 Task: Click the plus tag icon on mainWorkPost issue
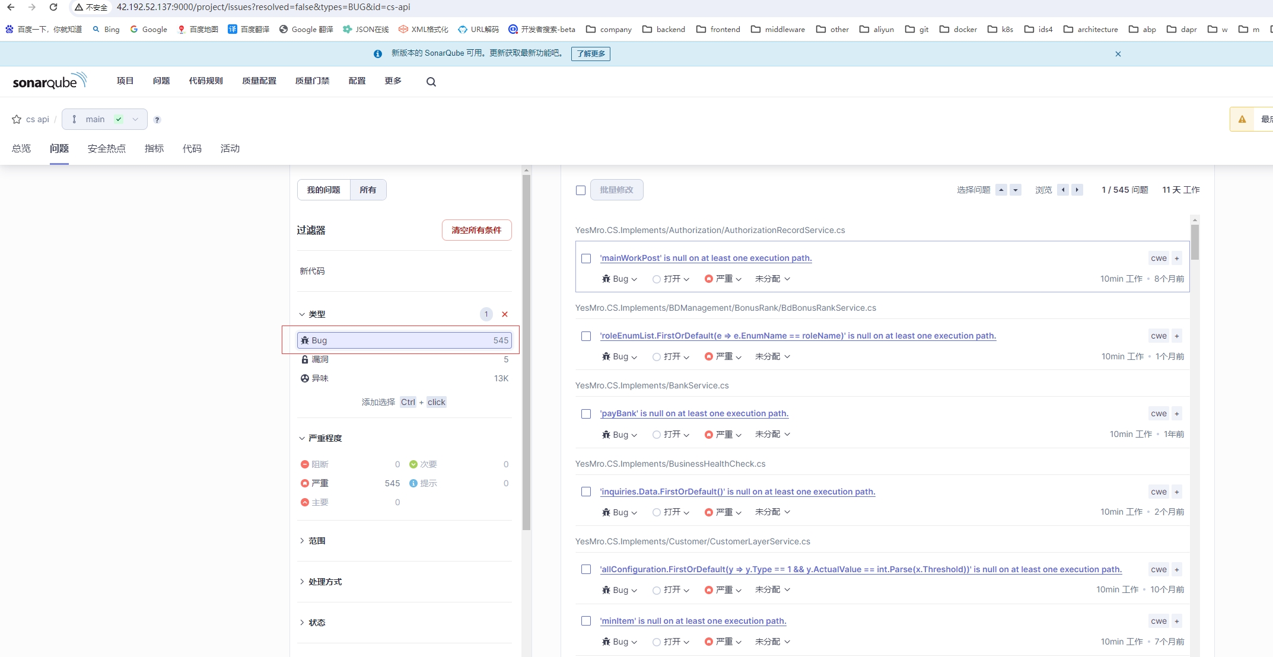click(x=1177, y=258)
